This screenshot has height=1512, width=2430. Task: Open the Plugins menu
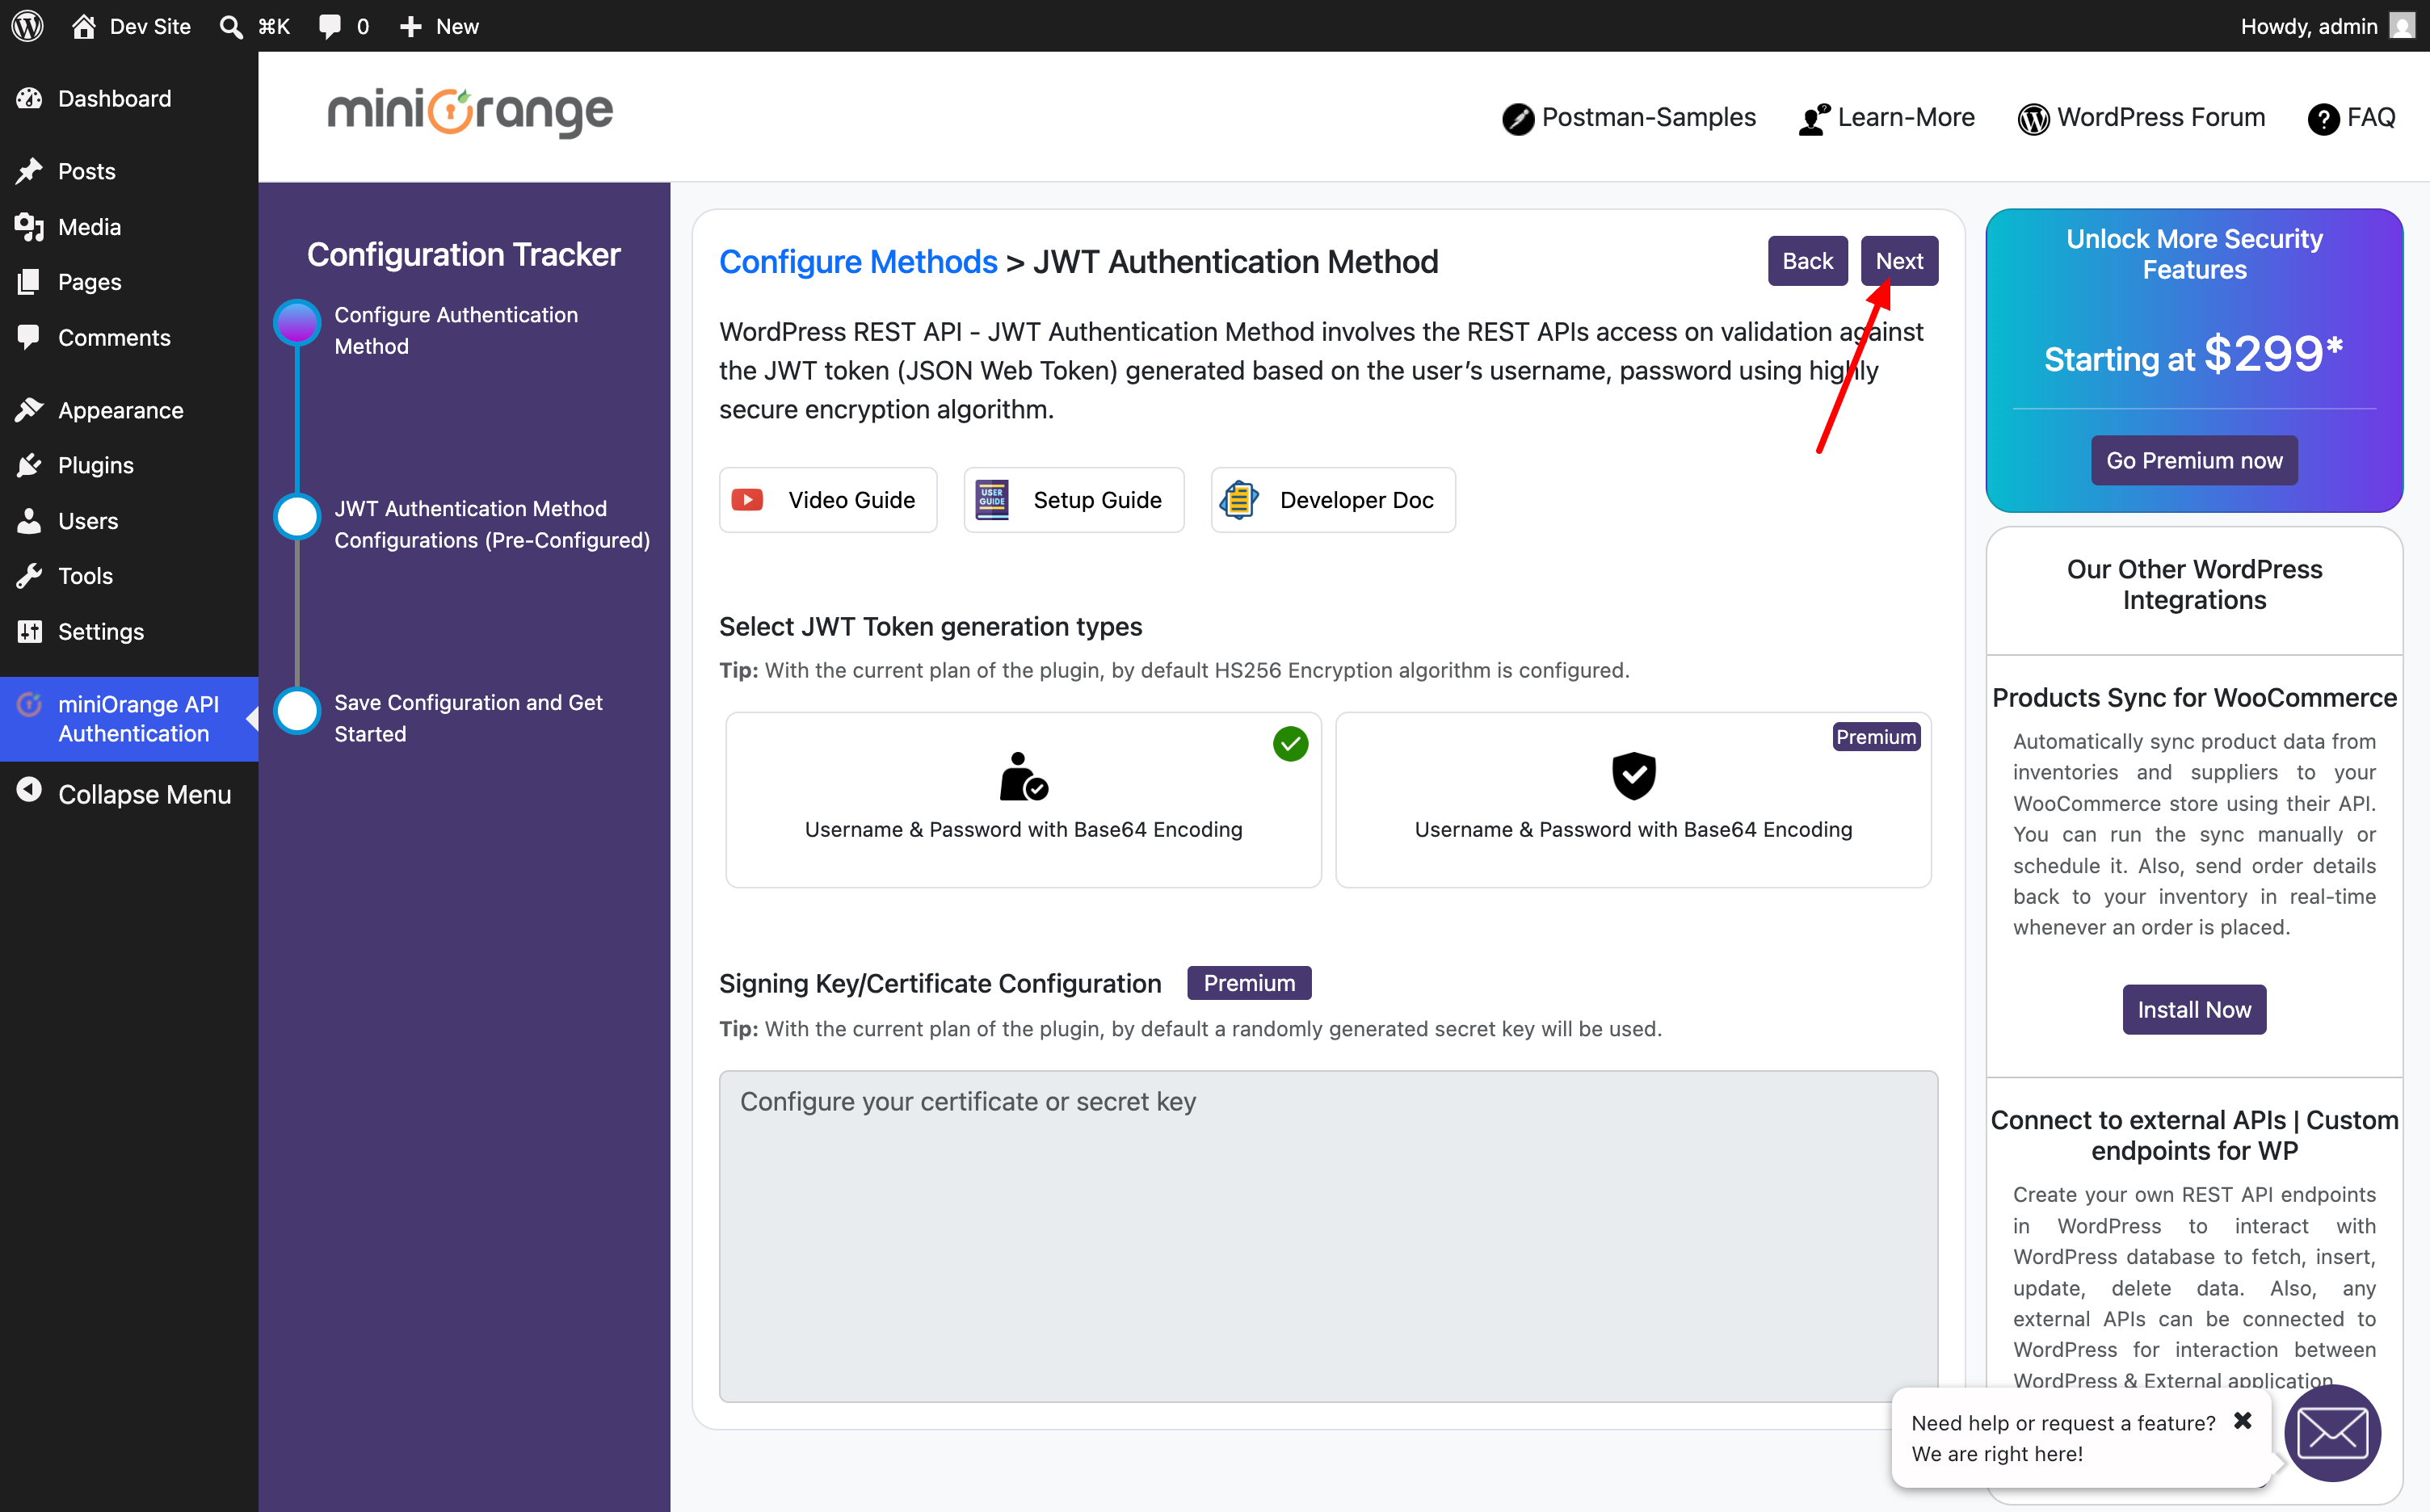click(x=129, y=465)
